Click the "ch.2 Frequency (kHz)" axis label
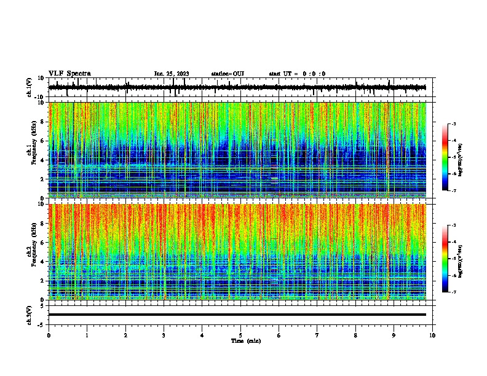Image resolution: width=487 pixels, height=376 pixels. coord(31,245)
